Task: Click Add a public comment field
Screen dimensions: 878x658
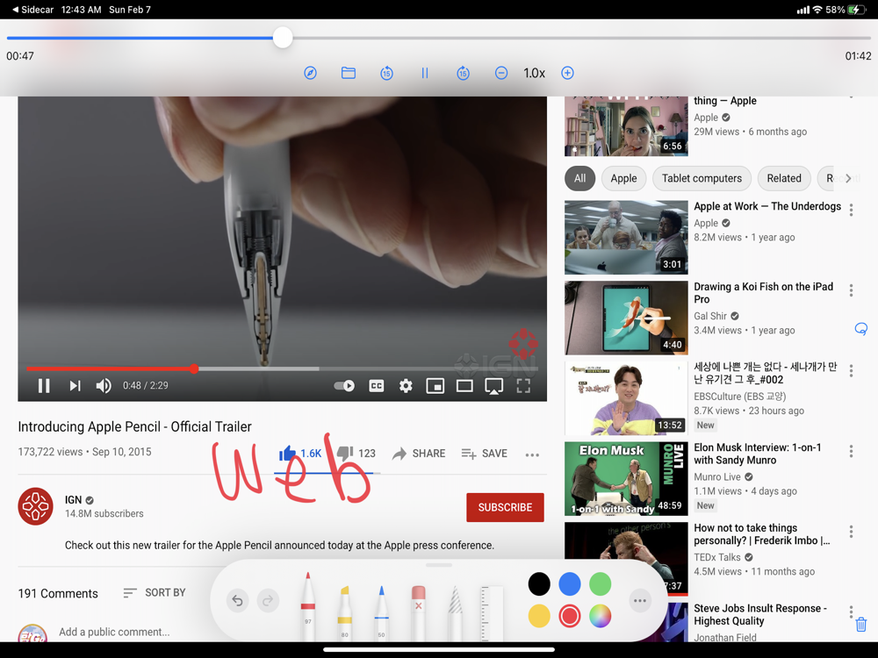Action: point(114,632)
